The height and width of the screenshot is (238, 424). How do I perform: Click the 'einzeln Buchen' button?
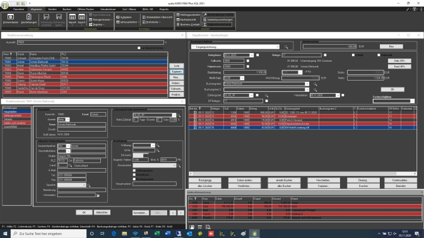[x=284, y=180]
